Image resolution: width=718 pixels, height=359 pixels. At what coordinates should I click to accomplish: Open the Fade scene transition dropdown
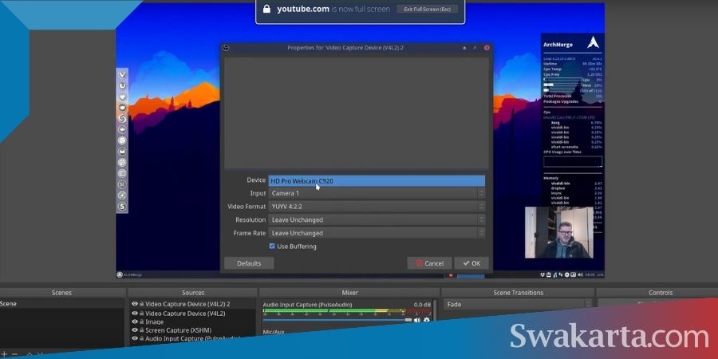pyautogui.click(x=518, y=304)
